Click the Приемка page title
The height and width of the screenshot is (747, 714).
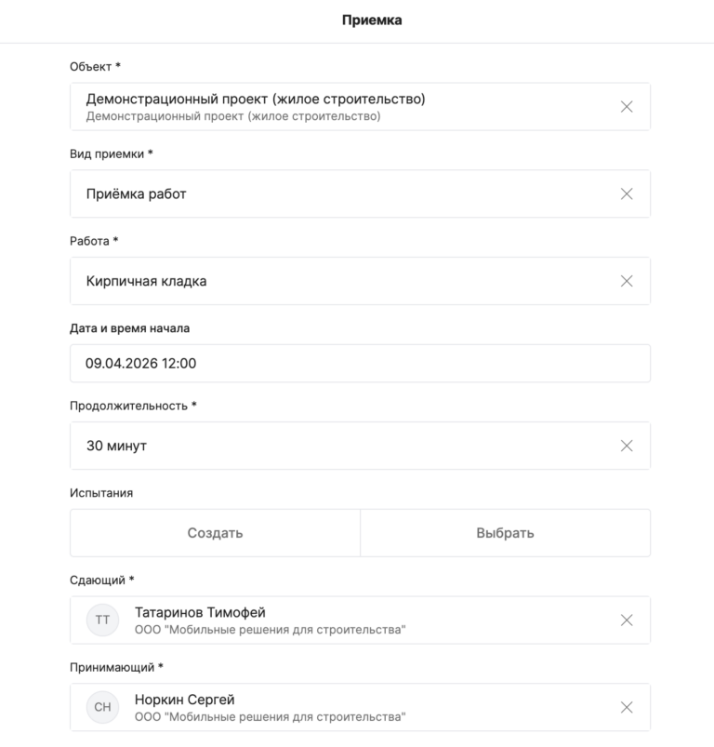point(371,20)
